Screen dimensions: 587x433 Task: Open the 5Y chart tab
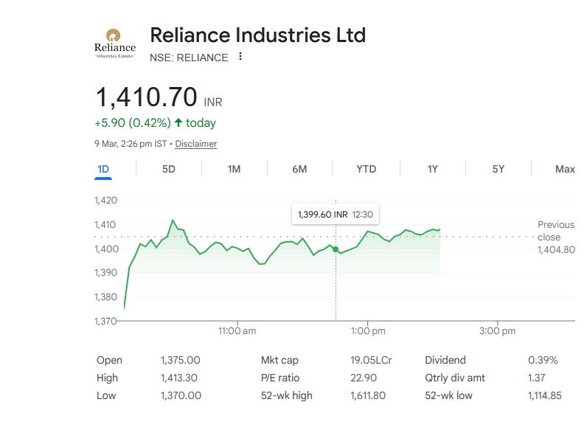point(499,169)
